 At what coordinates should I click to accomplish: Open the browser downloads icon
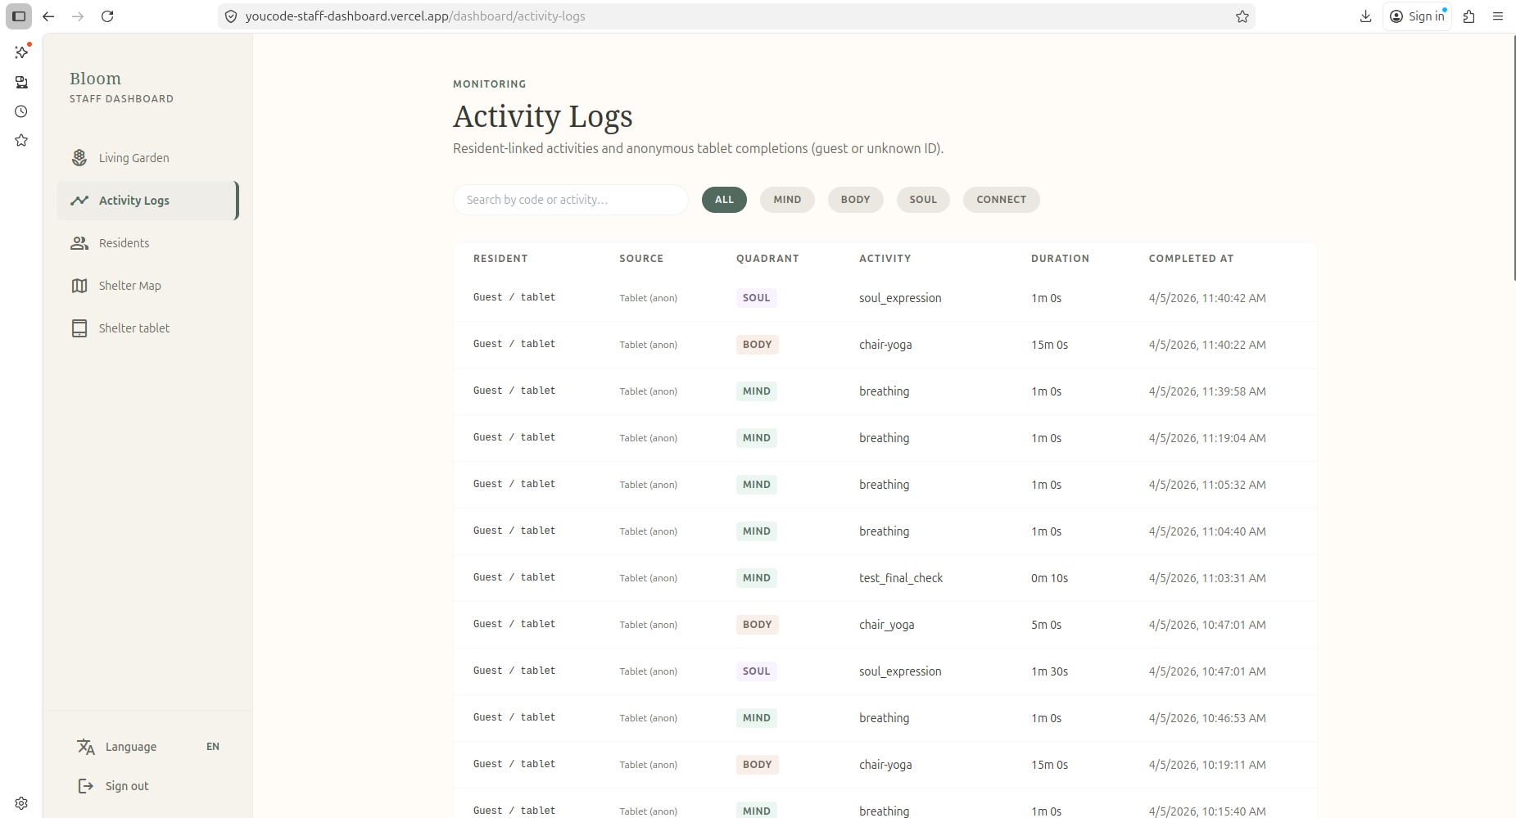coord(1365,16)
